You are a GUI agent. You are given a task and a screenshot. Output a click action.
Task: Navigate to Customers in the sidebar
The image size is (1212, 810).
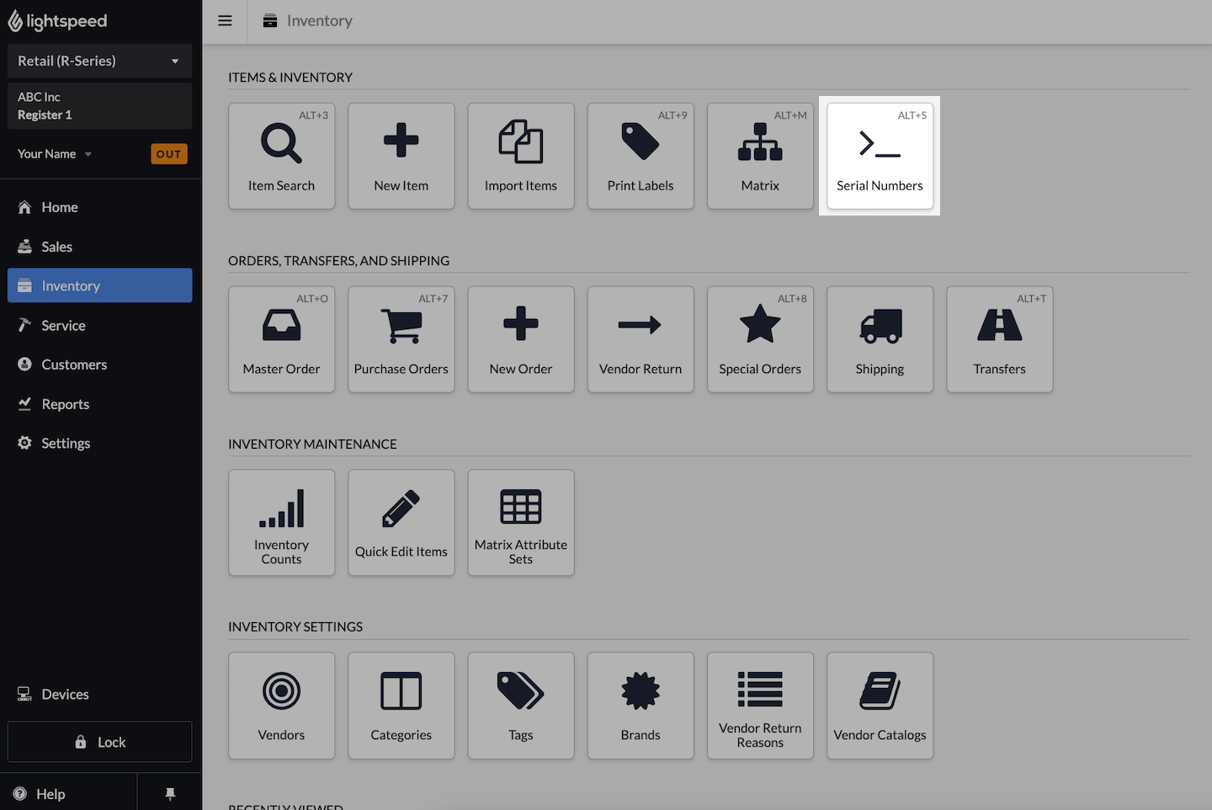point(74,365)
